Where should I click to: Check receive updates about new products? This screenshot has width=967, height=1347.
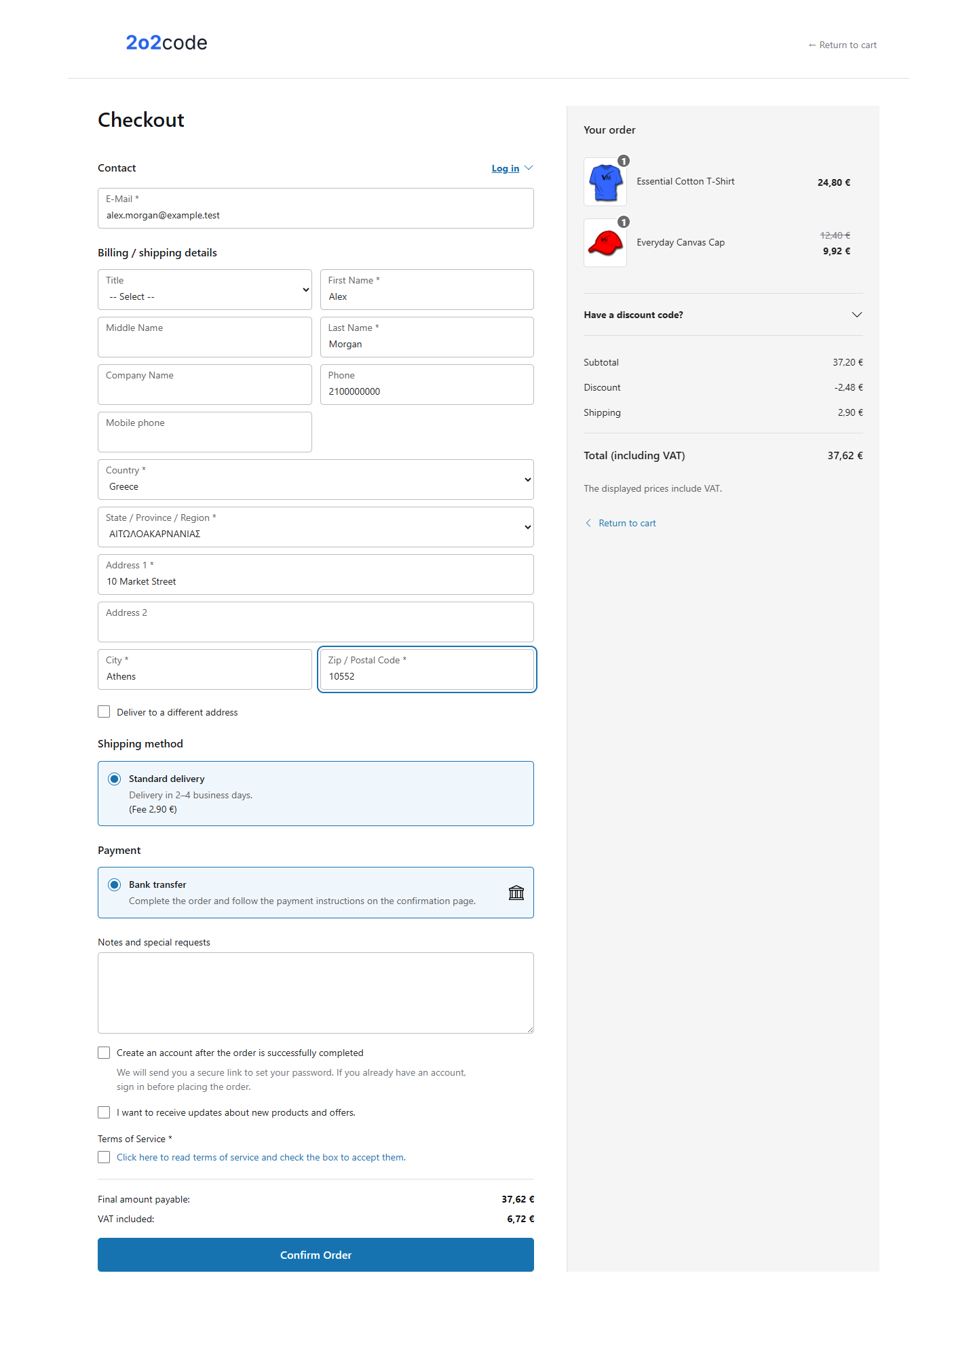click(x=104, y=1112)
